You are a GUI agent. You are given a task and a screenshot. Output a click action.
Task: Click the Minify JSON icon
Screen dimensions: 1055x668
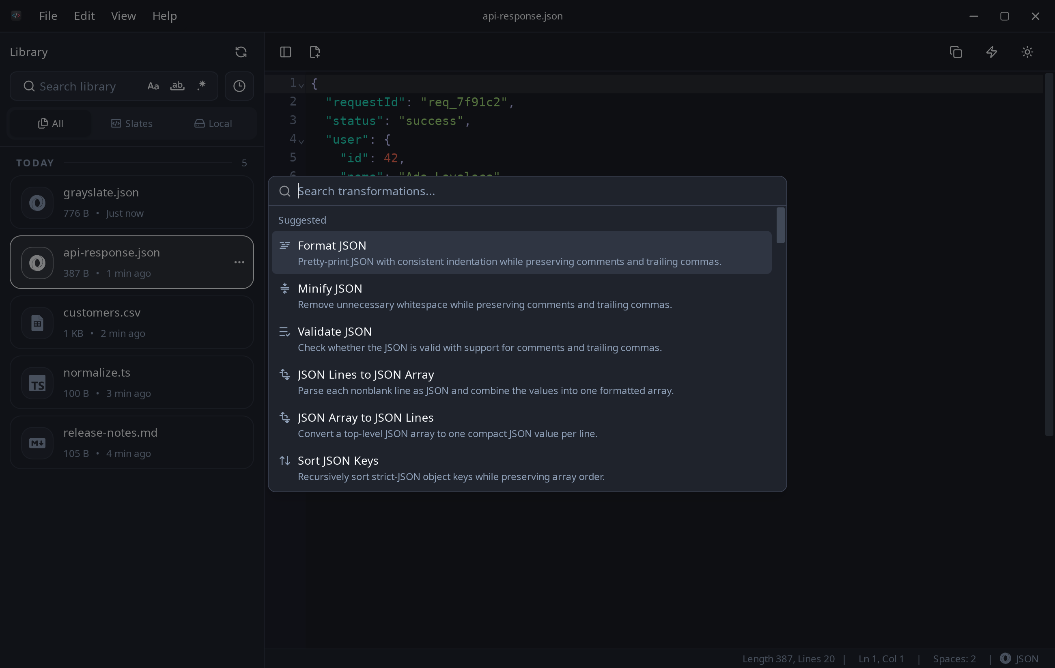(x=285, y=289)
